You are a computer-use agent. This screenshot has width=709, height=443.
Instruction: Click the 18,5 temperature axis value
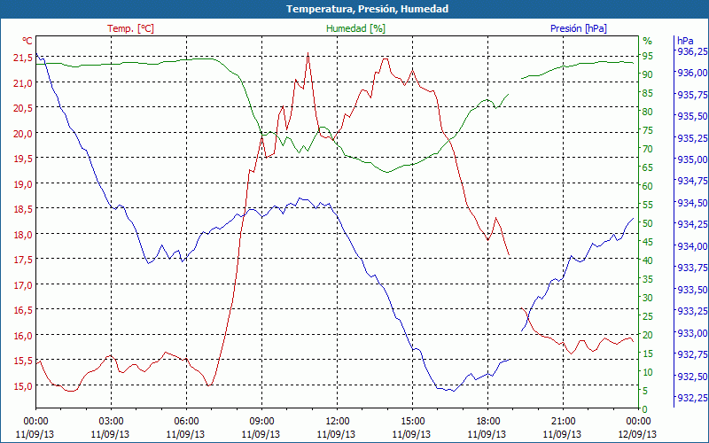24,209
